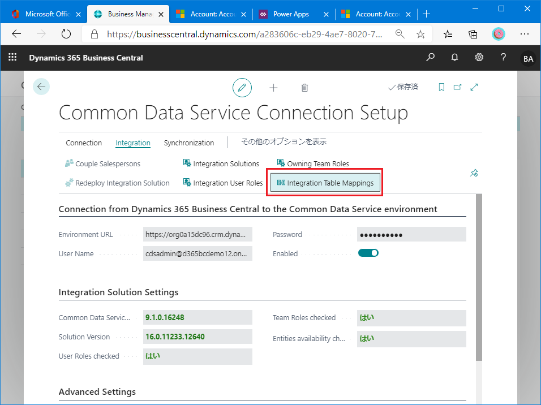Click the browser refresh icon
The image size is (541, 405).
tap(66, 34)
